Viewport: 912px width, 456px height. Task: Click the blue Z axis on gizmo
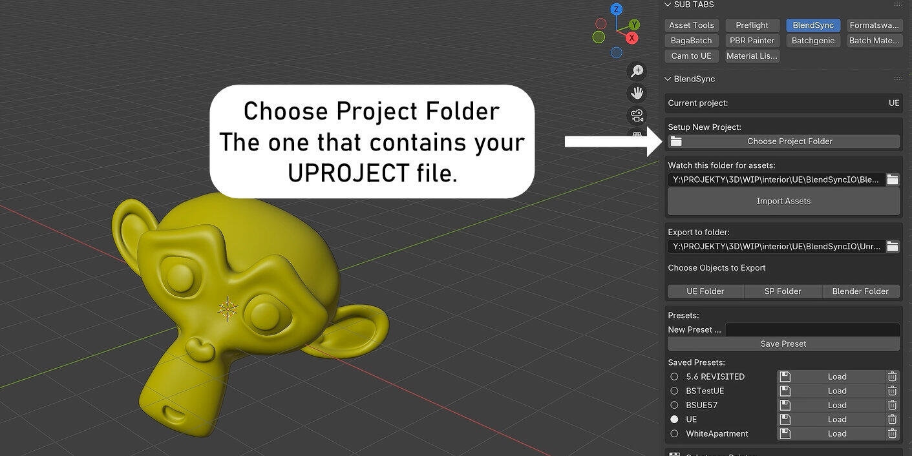[x=617, y=9]
